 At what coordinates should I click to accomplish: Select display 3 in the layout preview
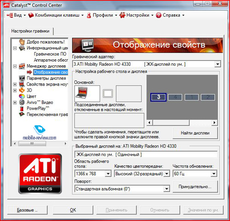(x=158, y=97)
